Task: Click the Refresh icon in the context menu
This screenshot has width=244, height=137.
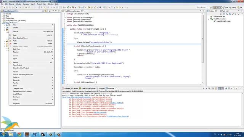Action: click(x=10, y=62)
